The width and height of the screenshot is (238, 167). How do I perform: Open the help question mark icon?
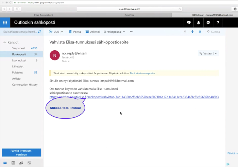click(218, 23)
